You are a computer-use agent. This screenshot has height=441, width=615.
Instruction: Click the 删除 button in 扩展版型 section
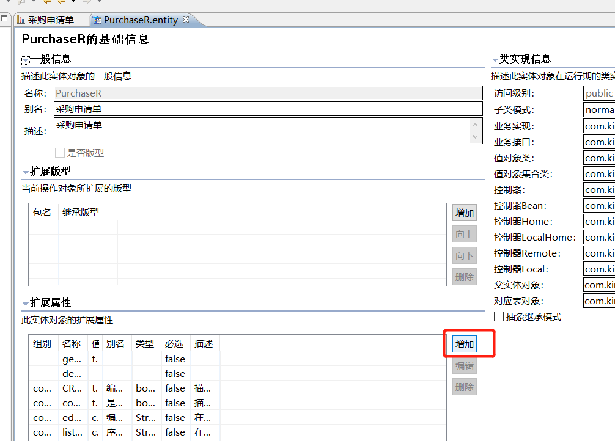coord(465,277)
